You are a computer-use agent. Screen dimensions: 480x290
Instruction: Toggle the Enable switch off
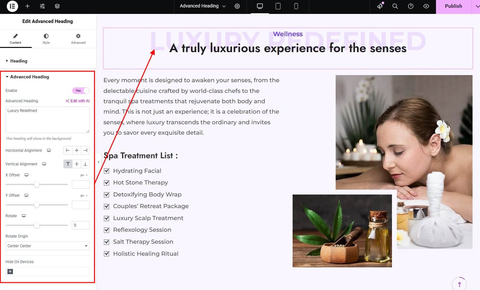pyautogui.click(x=81, y=91)
